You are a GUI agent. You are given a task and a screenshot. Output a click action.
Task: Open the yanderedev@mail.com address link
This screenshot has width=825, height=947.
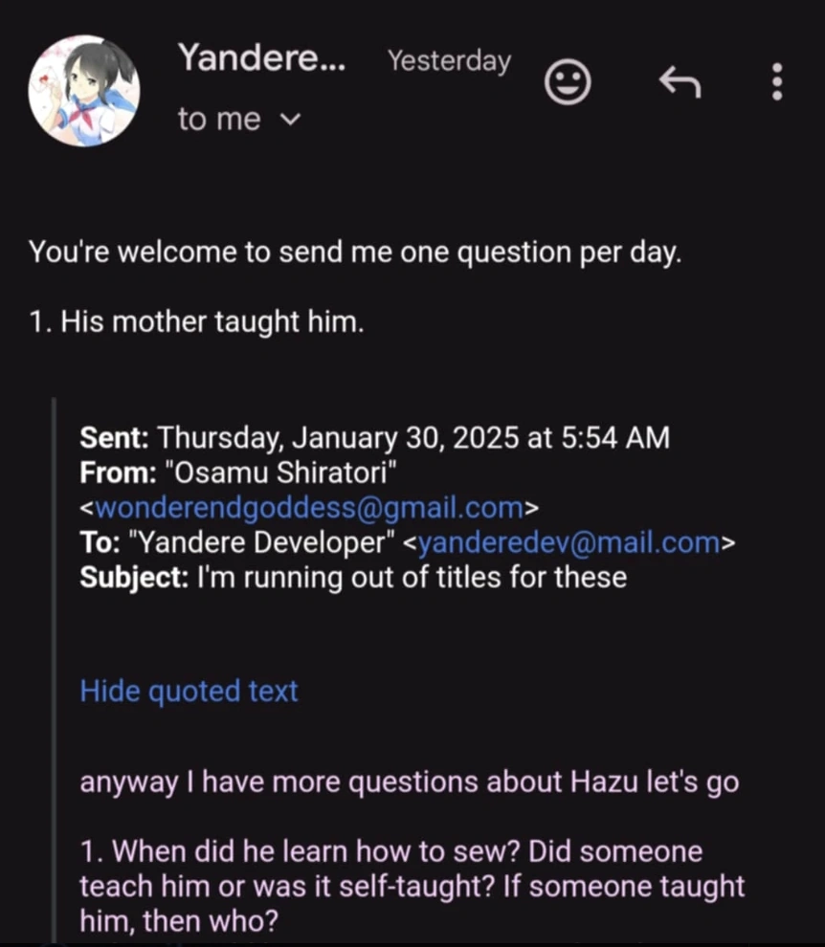click(x=569, y=542)
